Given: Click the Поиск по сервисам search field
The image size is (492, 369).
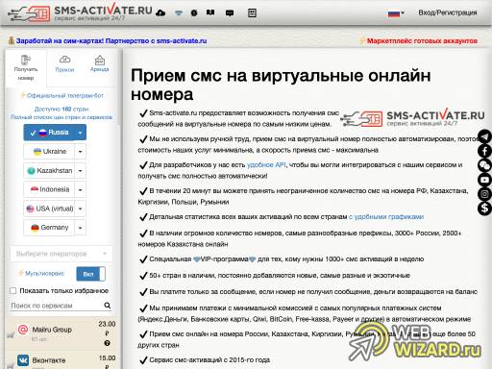Looking at the screenshot, I should coord(57,306).
